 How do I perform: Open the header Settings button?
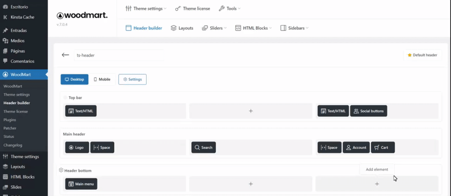(x=132, y=79)
